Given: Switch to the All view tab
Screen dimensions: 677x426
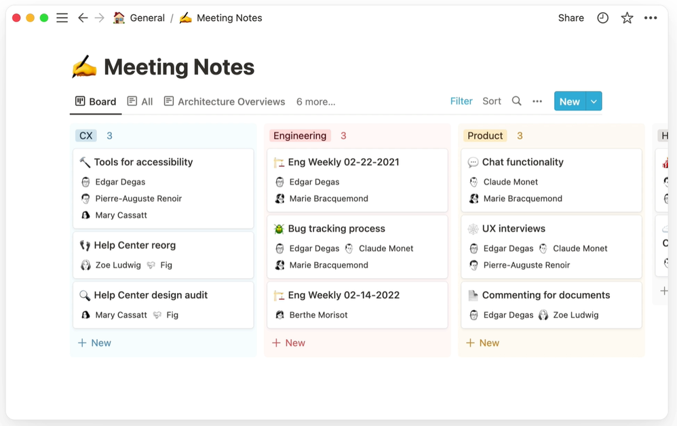Looking at the screenshot, I should [x=140, y=102].
